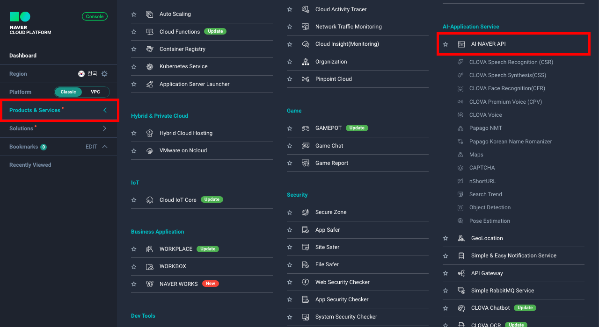Screen dimensions: 599x327
Task: Click the Console button
Action: pyautogui.click(x=95, y=16)
